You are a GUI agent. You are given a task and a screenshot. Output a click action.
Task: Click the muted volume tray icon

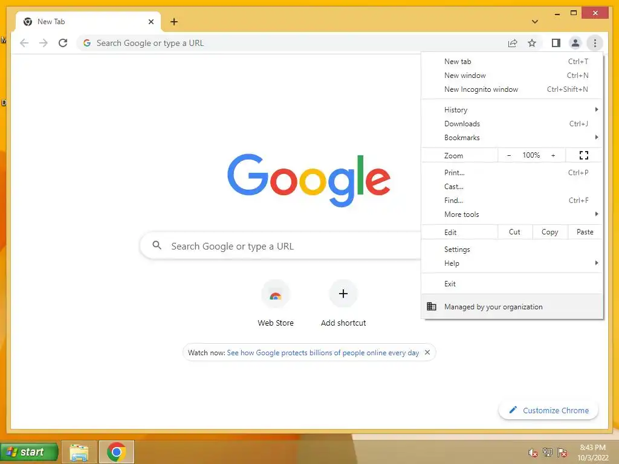coord(533,453)
